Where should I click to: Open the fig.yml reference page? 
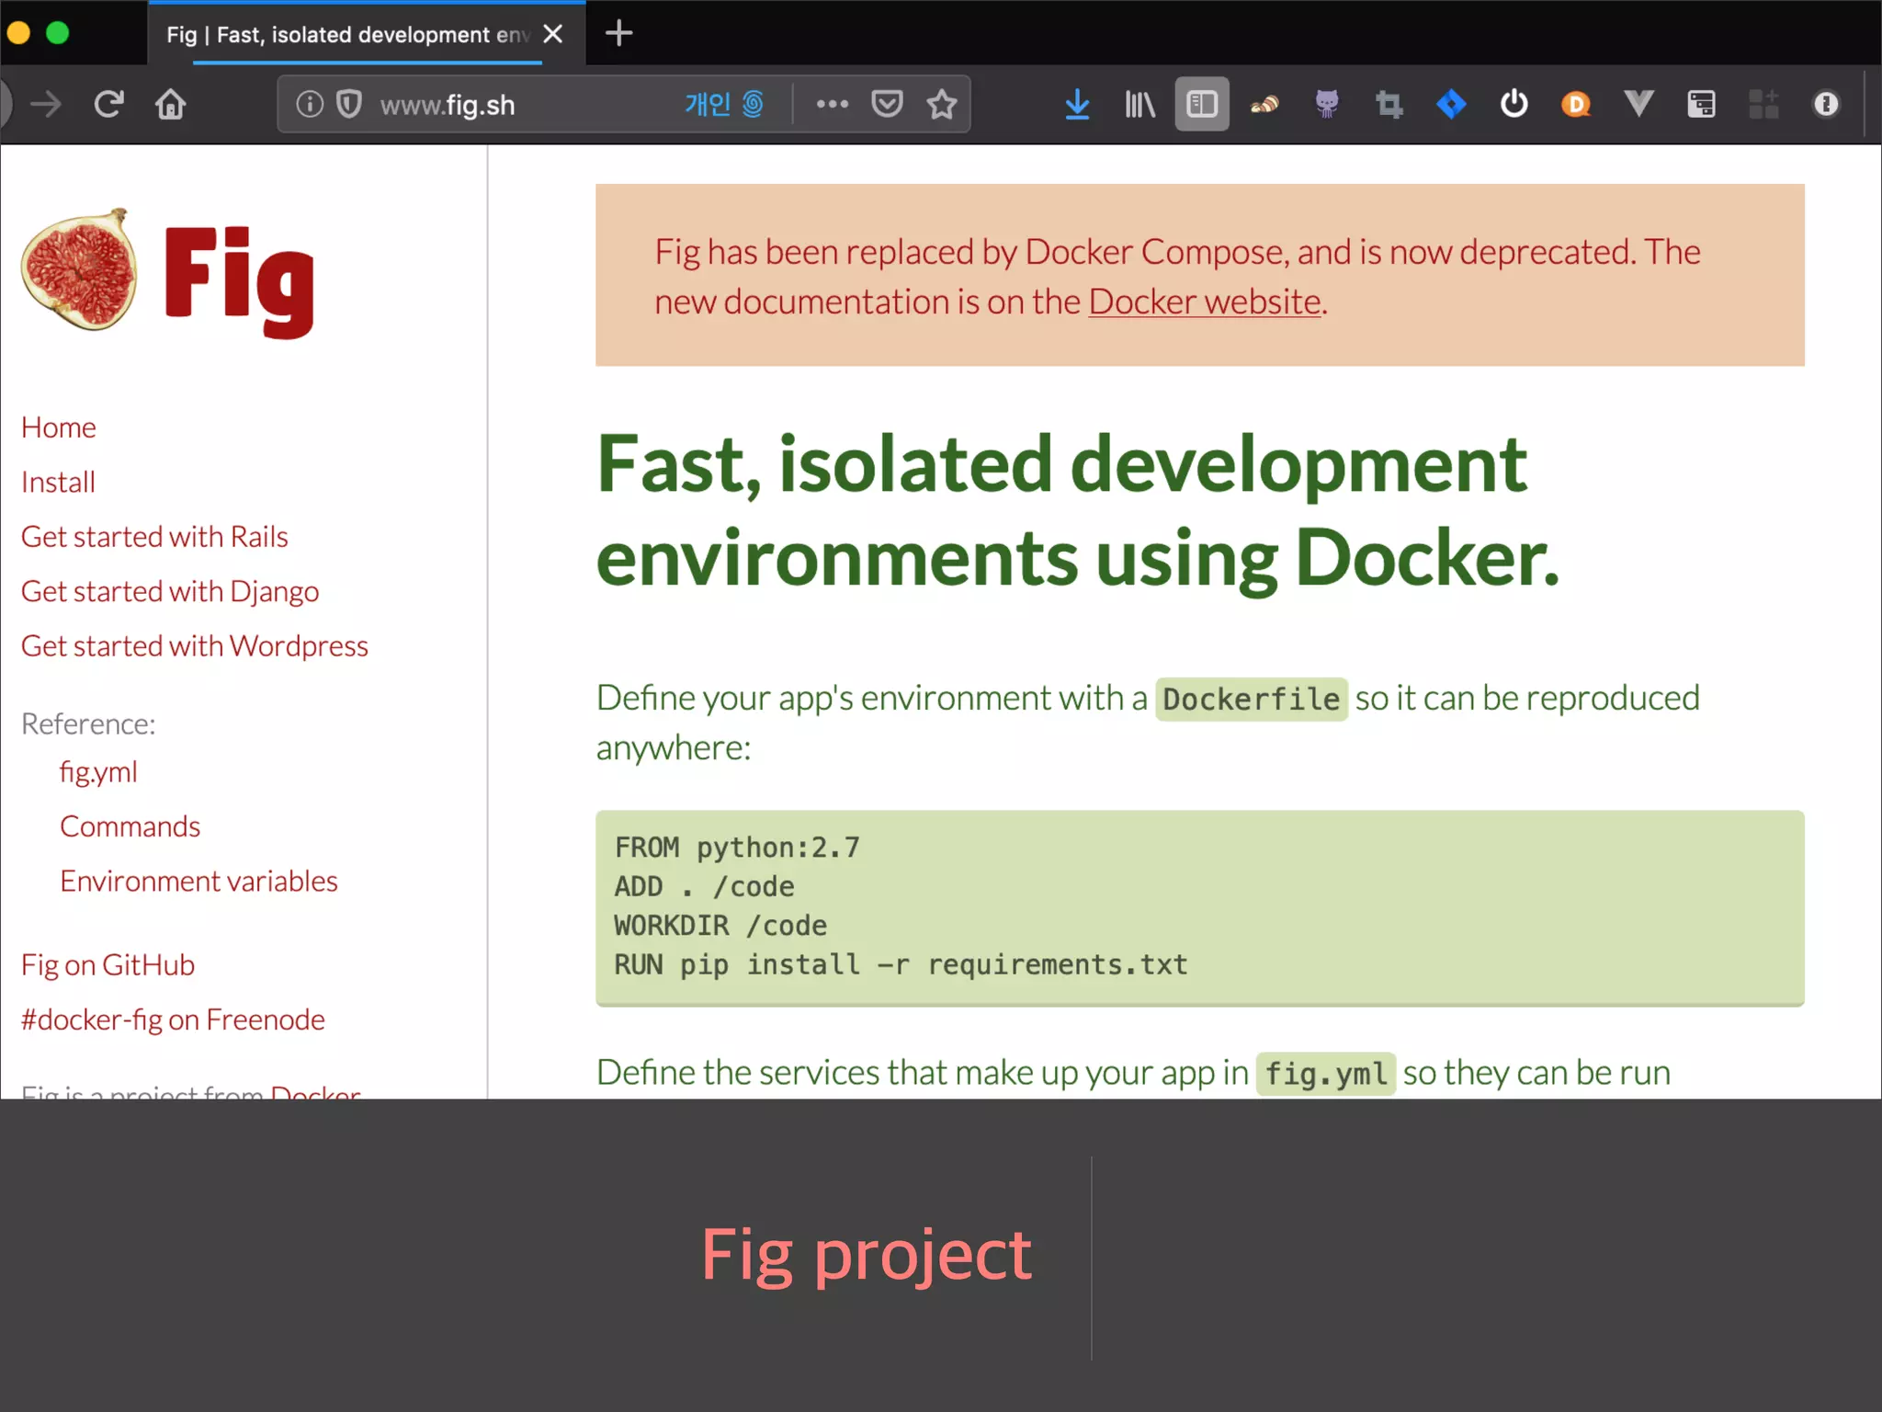point(98,772)
